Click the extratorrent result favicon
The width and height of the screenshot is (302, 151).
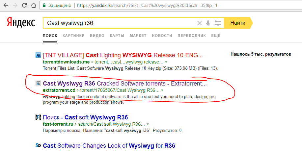tap(38, 83)
